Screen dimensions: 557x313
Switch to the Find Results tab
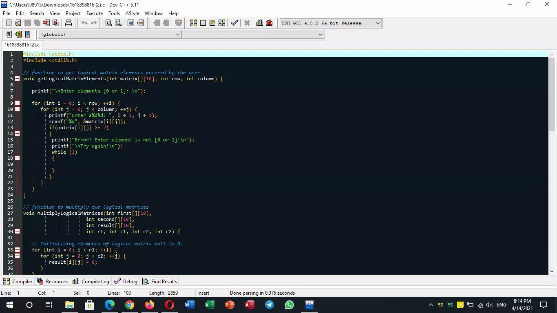[x=160, y=282]
